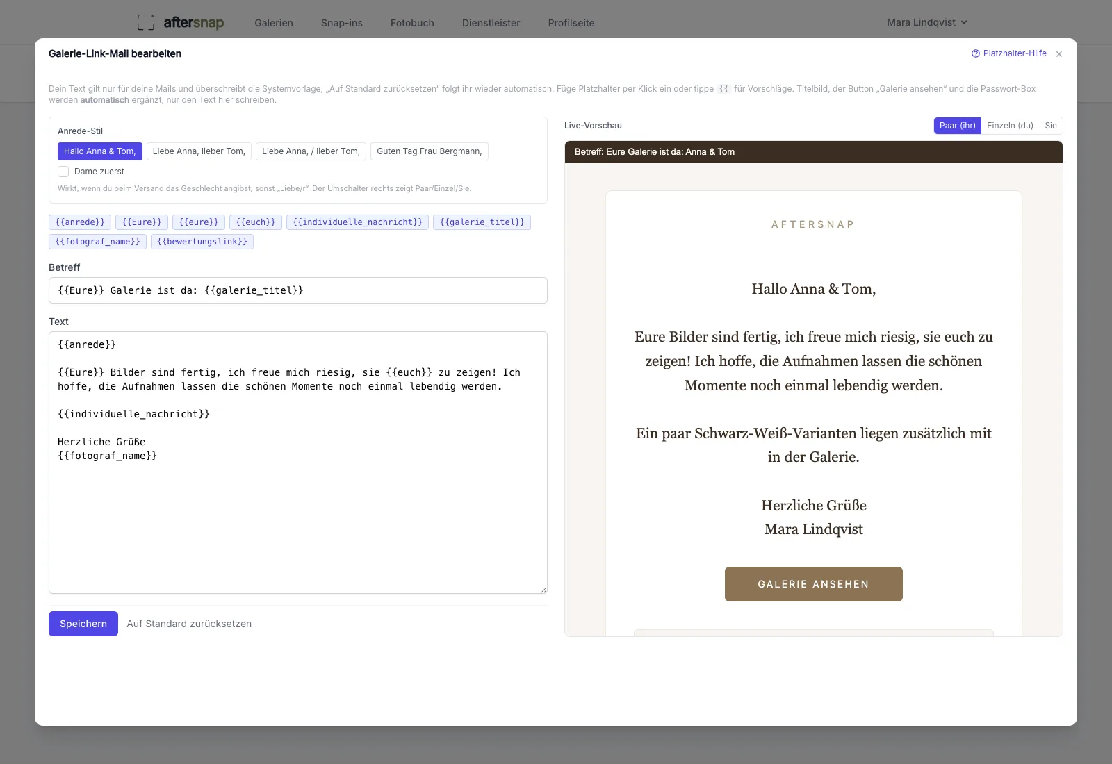The height and width of the screenshot is (764, 1112).
Task: Click into the Betreff input field
Action: click(298, 290)
